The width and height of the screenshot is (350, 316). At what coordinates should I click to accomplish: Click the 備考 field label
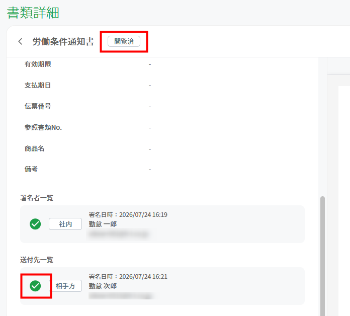31,169
